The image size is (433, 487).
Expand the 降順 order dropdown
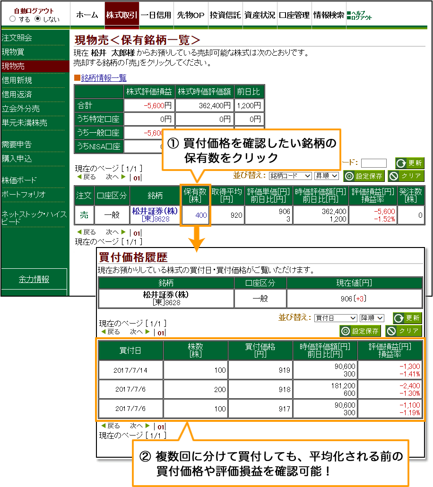(372, 318)
